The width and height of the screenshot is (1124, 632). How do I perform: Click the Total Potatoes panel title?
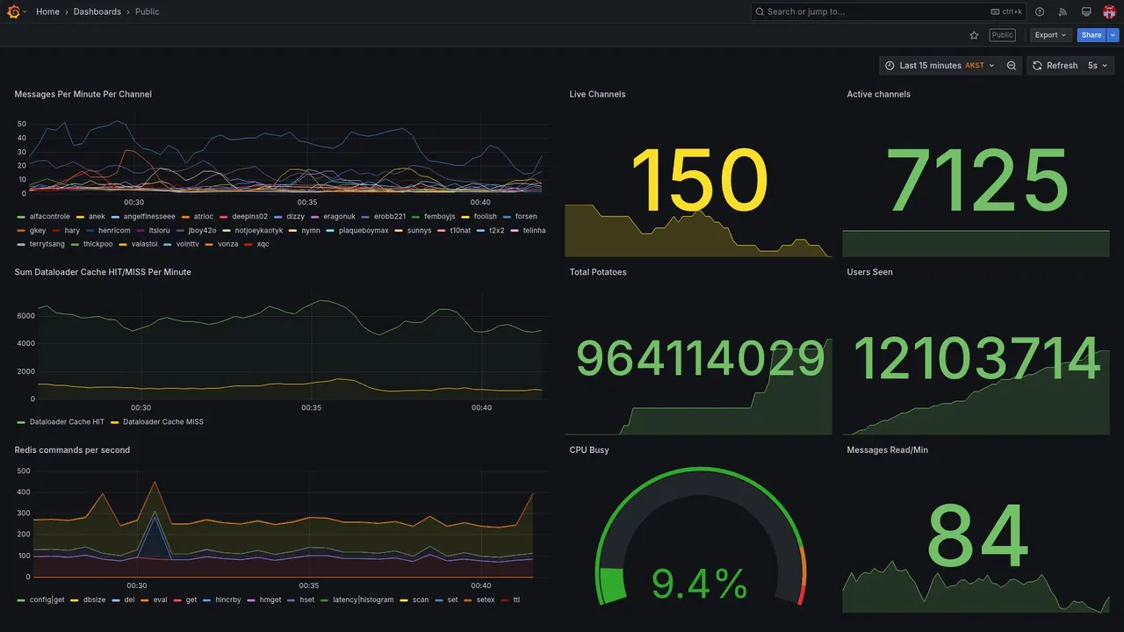pyautogui.click(x=598, y=272)
